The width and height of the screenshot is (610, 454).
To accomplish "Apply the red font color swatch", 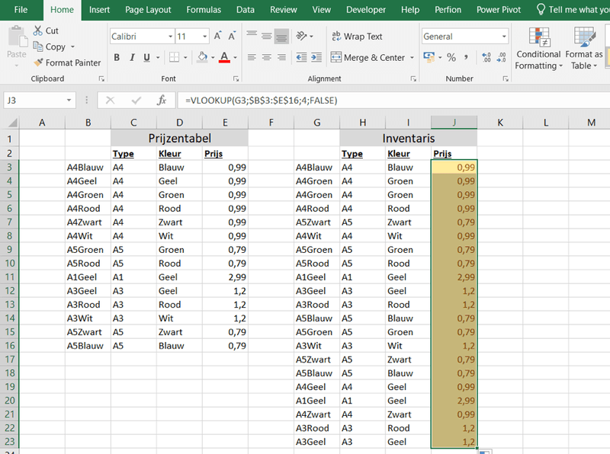I will tap(224, 58).
